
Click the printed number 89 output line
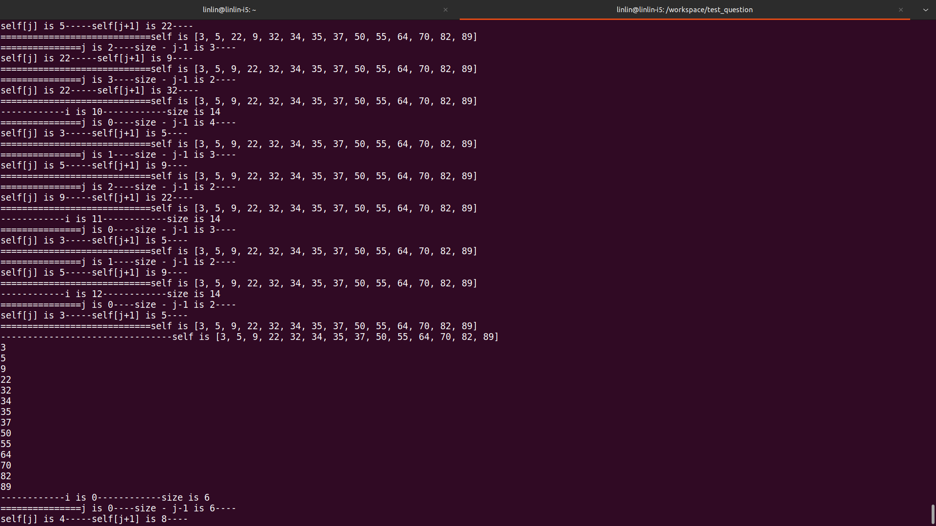click(6, 487)
